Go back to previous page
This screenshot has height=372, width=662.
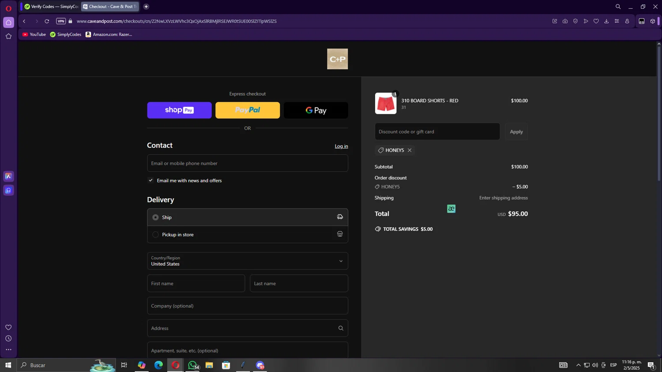[x=24, y=21]
